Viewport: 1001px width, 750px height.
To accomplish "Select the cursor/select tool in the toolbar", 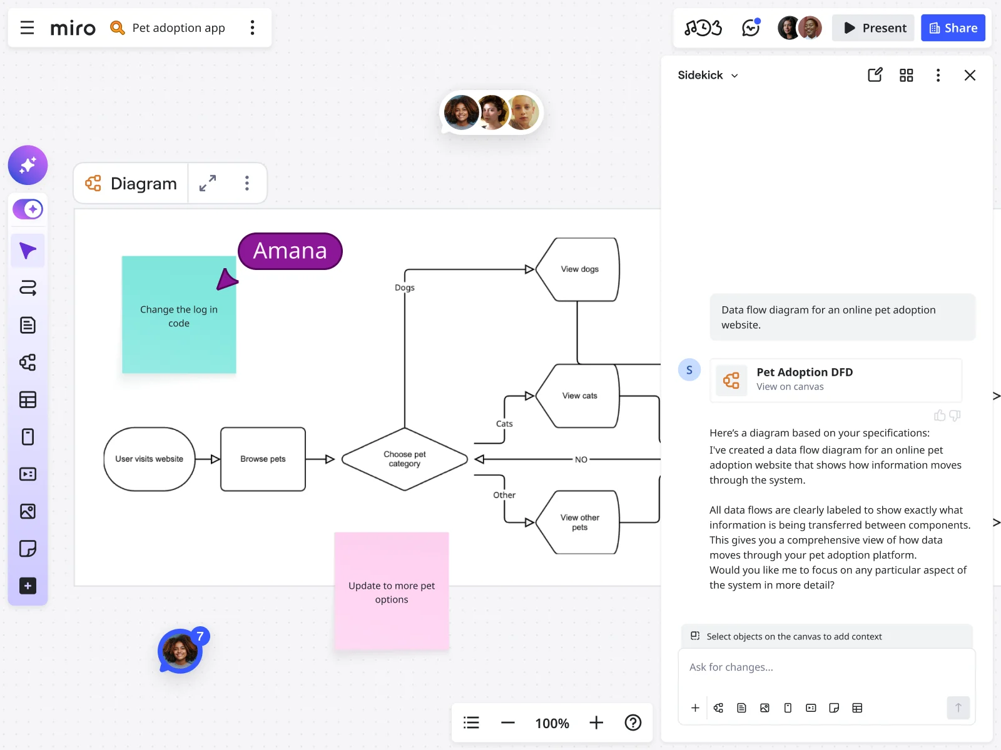I will [28, 250].
